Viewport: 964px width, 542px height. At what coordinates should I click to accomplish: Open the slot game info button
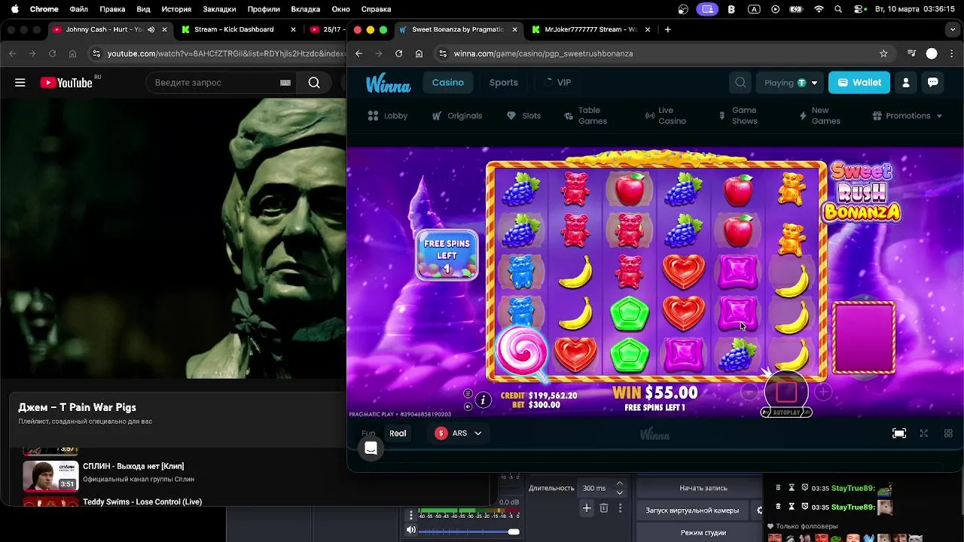pyautogui.click(x=484, y=400)
